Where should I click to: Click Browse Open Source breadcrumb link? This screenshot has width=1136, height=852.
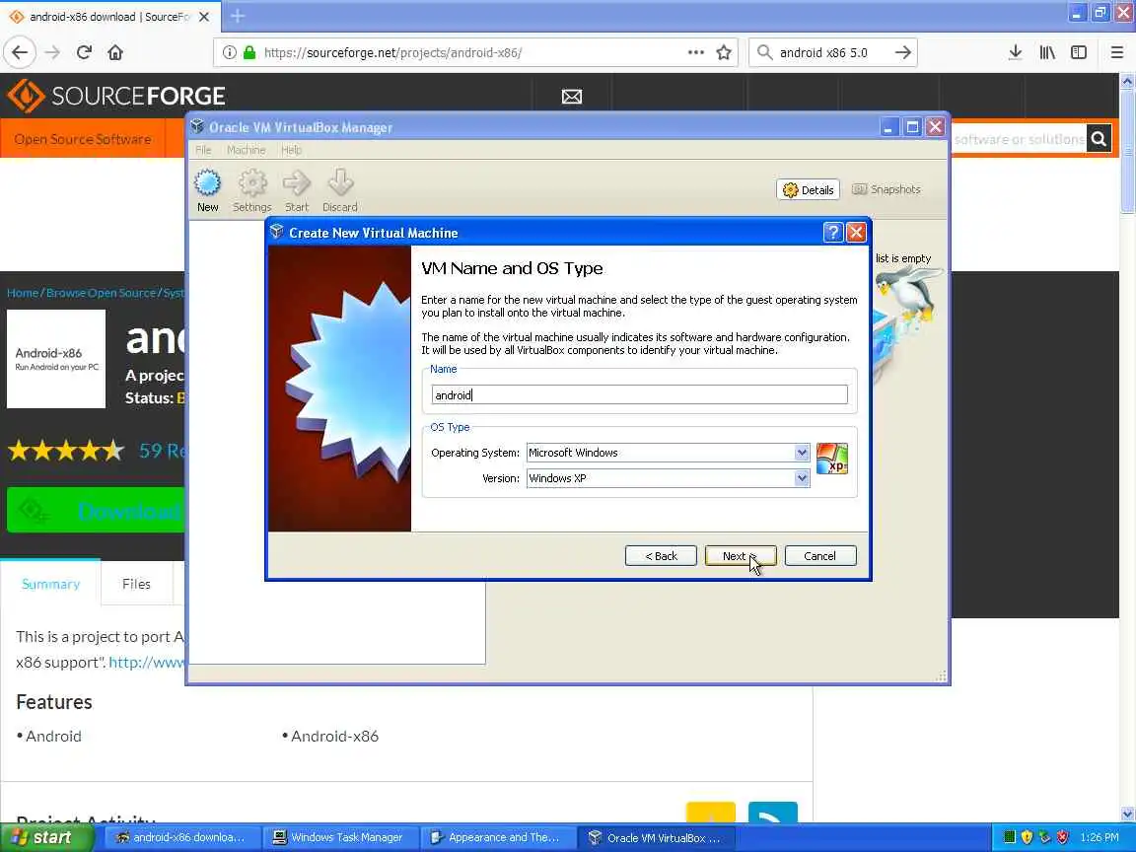tap(101, 293)
